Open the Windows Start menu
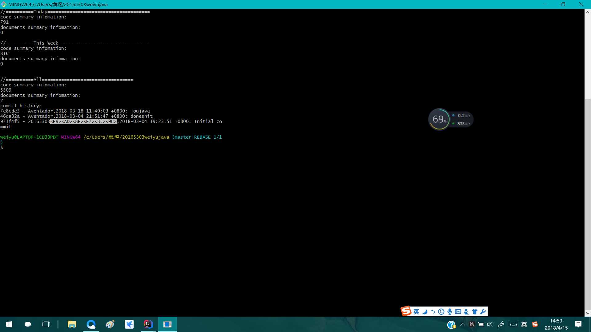The height and width of the screenshot is (332, 591). point(9,324)
